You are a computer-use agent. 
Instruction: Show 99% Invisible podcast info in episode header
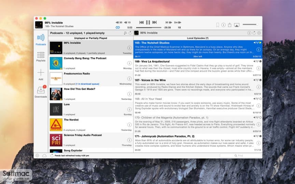pyautogui.click(x=249, y=33)
